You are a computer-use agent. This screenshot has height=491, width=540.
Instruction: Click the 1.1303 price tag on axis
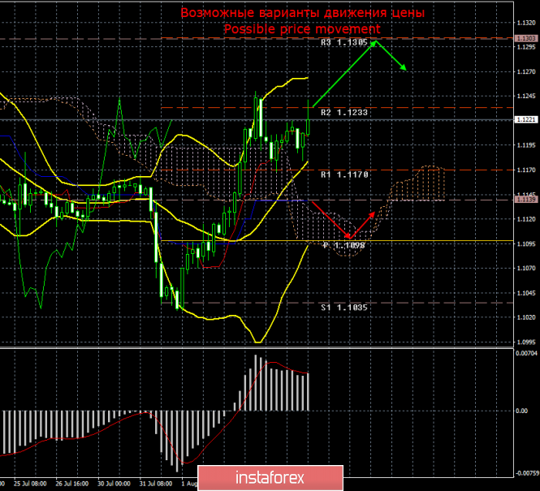tap(526, 38)
